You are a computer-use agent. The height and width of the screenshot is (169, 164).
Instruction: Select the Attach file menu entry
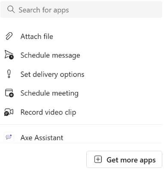click(x=81, y=36)
